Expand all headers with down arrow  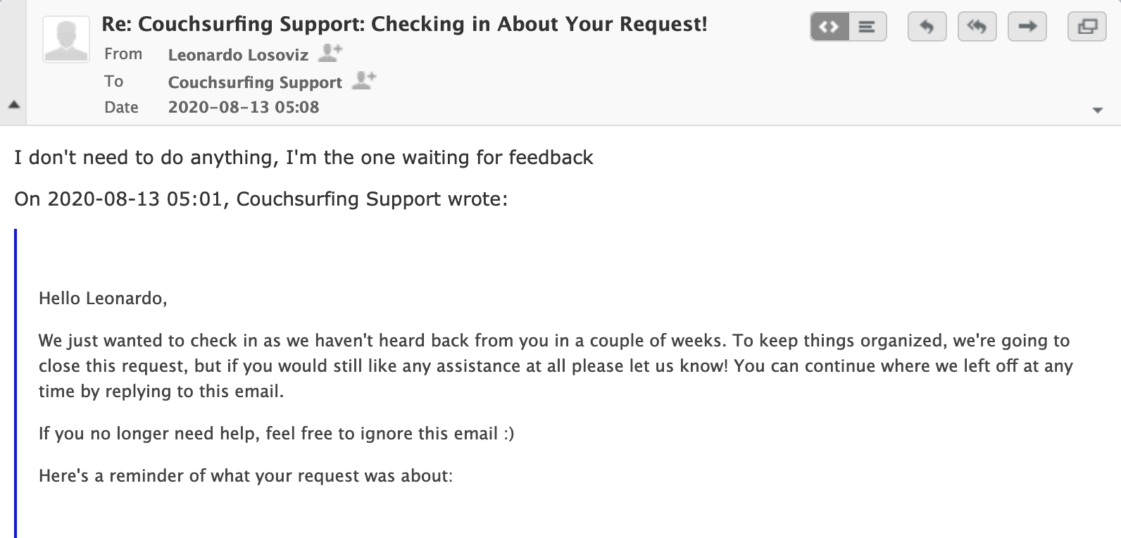[1097, 111]
